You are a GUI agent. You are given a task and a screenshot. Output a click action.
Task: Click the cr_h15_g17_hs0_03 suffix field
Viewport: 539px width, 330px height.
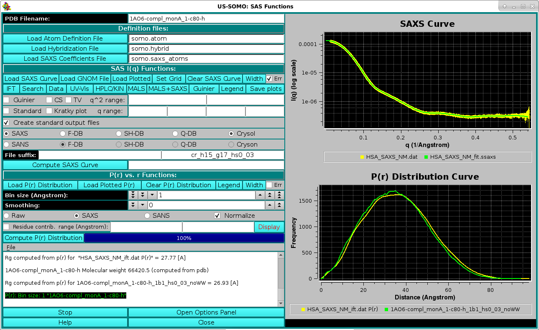point(222,155)
